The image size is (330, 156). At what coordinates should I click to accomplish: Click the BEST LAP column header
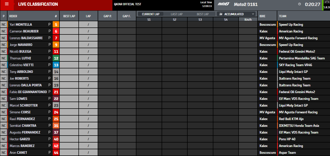coord(69,16)
